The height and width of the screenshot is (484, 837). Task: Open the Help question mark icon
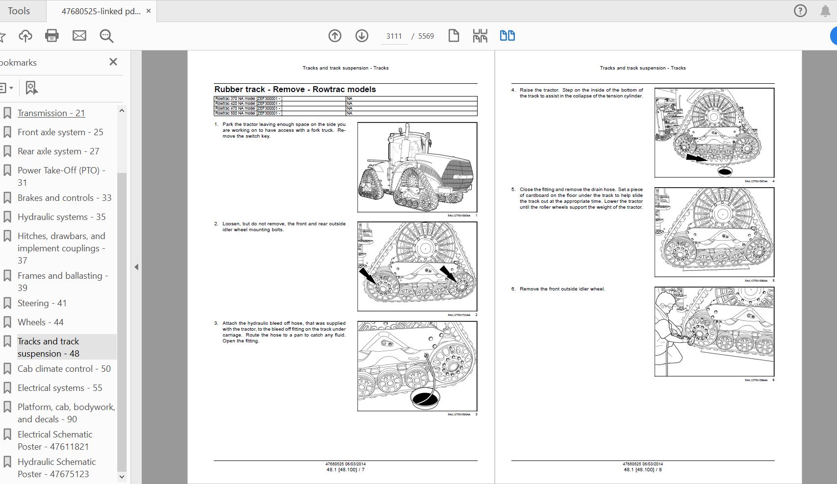[800, 11]
